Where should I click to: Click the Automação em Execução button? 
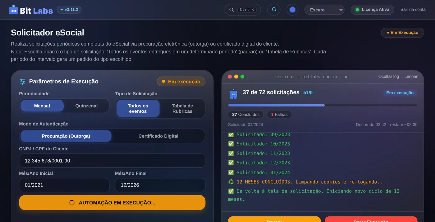tap(112, 203)
